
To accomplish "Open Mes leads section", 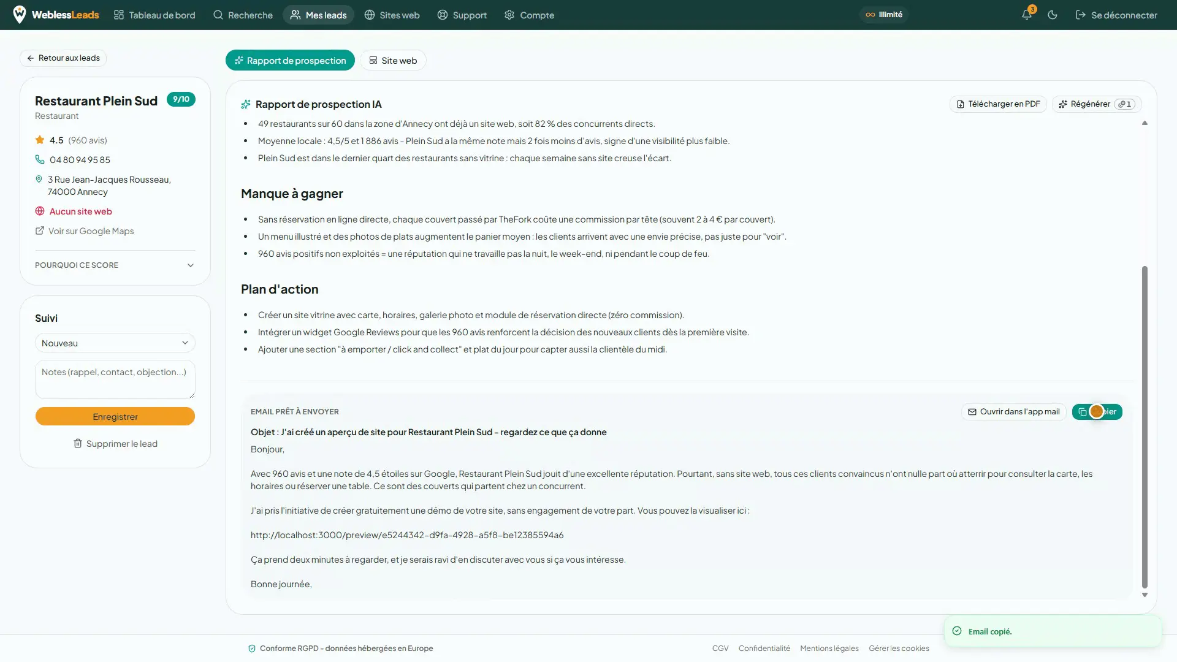I will (x=318, y=15).
